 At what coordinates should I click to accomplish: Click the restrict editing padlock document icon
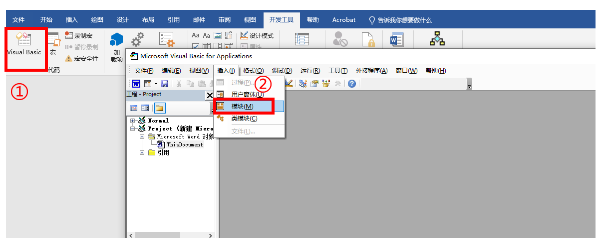click(x=368, y=40)
